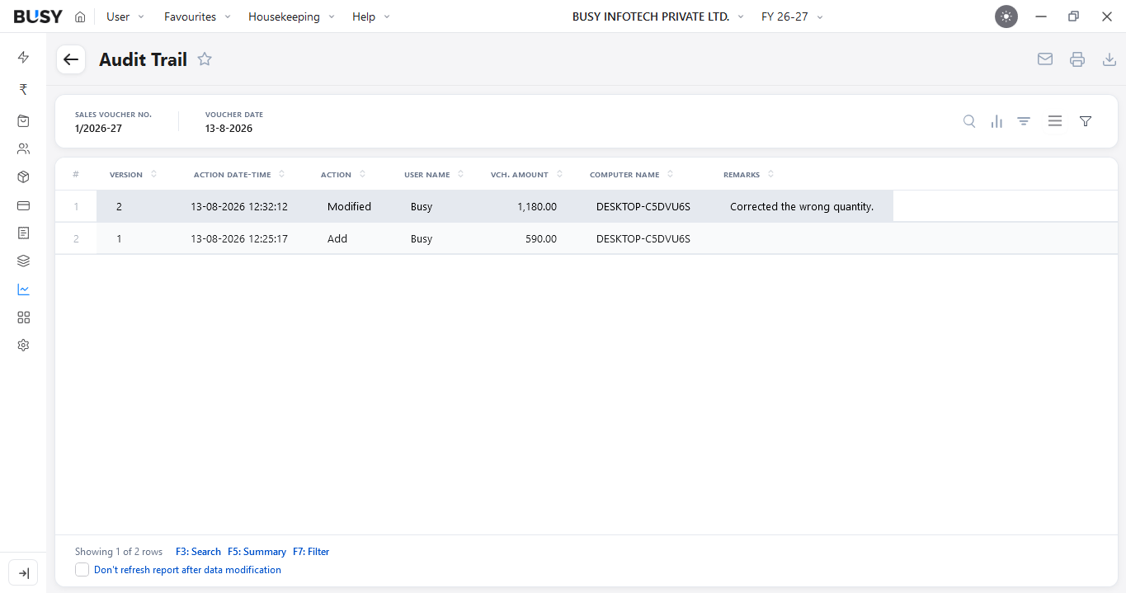
Task: Open the Help menu
Action: [x=371, y=16]
